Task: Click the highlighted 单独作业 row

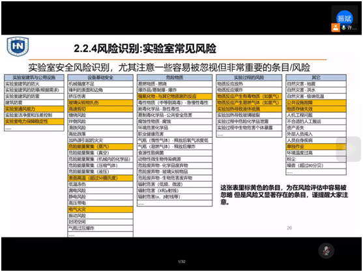Action: point(316,147)
